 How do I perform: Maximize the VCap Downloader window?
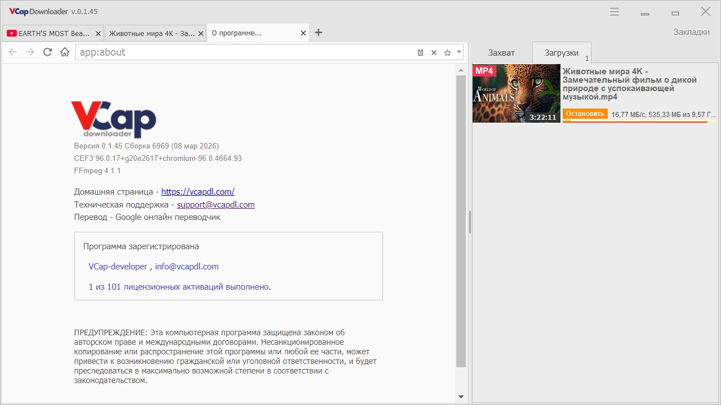pos(675,12)
